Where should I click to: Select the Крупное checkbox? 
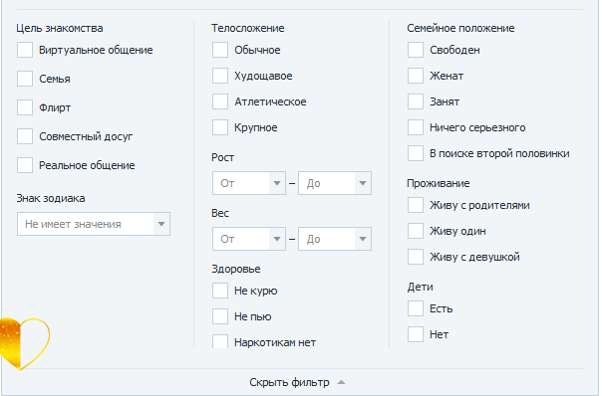[x=220, y=127]
